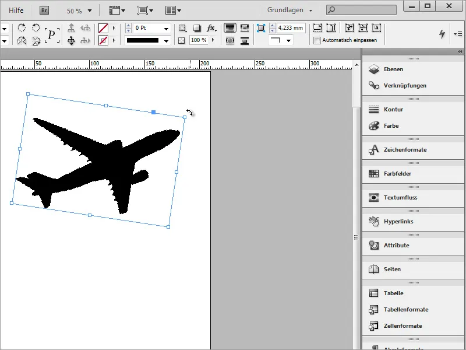Click the vertical scrollbar up arrow

click(356, 65)
